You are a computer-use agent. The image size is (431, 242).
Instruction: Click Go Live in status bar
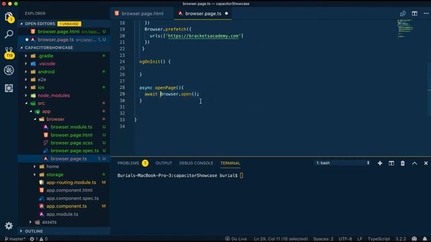point(236,239)
